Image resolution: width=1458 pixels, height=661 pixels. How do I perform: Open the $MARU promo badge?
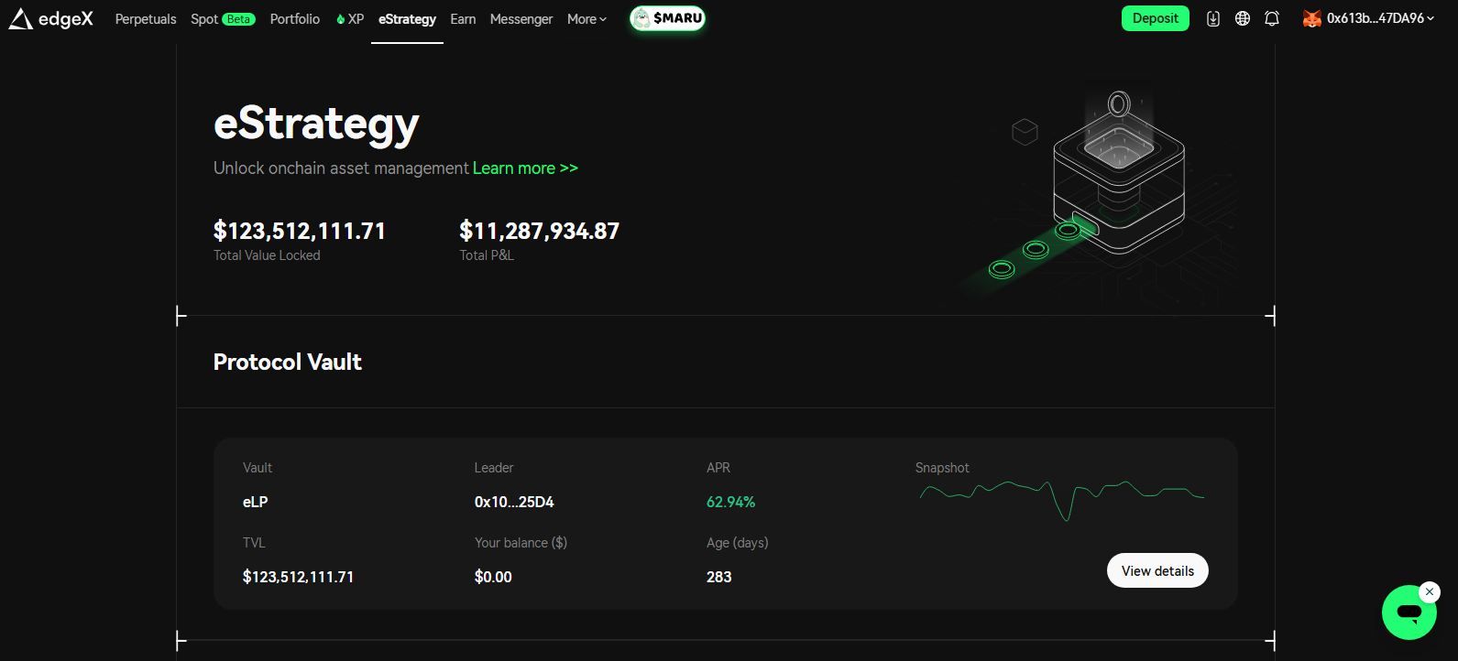pyautogui.click(x=667, y=18)
